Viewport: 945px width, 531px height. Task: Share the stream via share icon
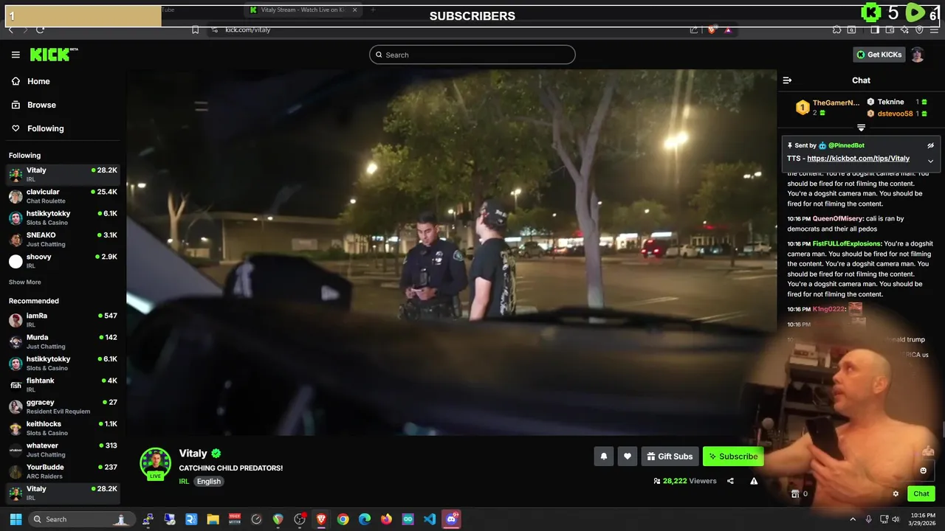(730, 481)
